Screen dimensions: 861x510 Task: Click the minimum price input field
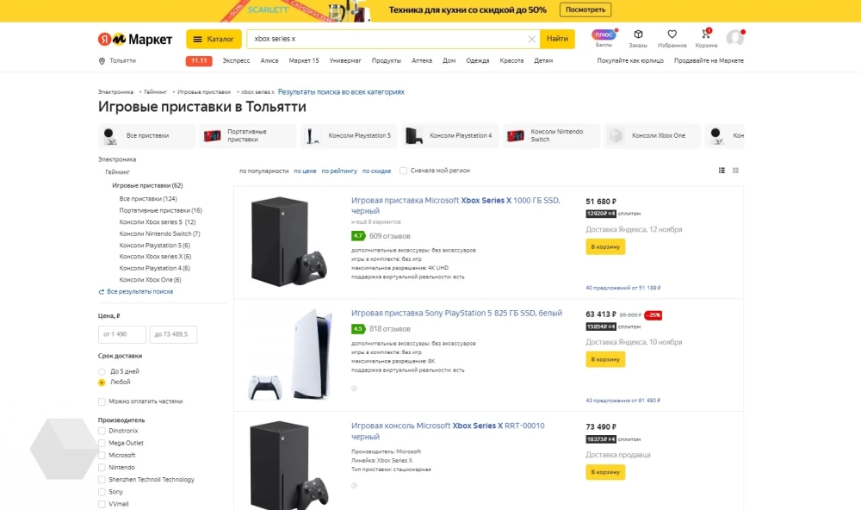(x=122, y=334)
